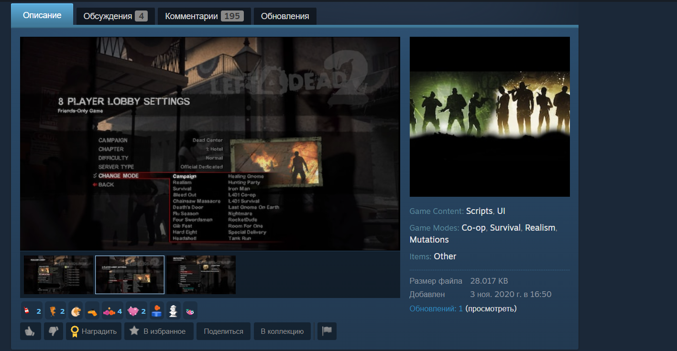Viewport: 677px width, 351px height.
Task: Click the Наградить award button
Action: coord(94,331)
